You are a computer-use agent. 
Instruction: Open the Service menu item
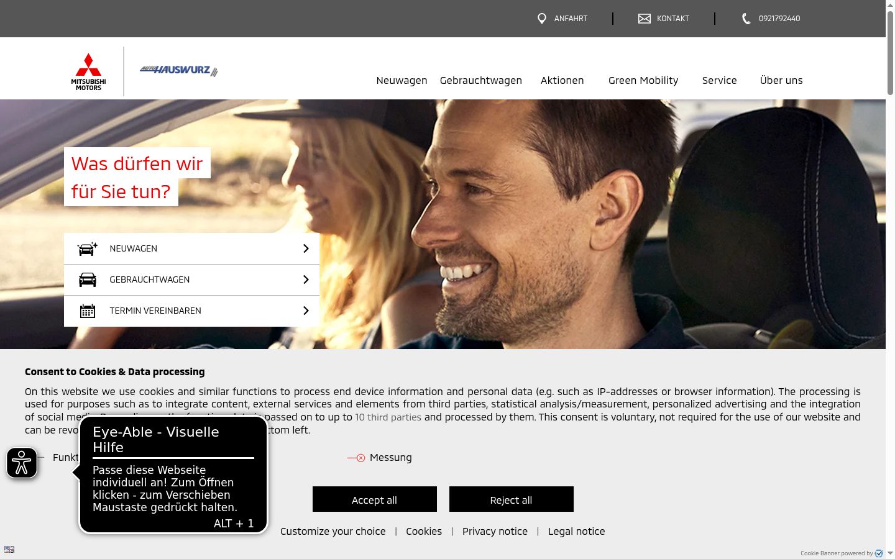click(x=719, y=80)
